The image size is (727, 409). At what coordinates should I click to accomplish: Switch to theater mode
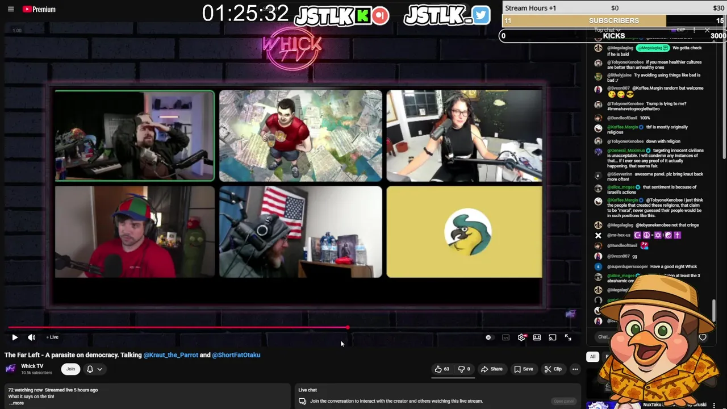pos(537,337)
